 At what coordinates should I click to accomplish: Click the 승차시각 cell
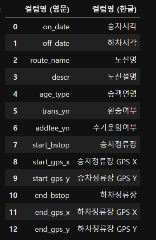coord(122,26)
